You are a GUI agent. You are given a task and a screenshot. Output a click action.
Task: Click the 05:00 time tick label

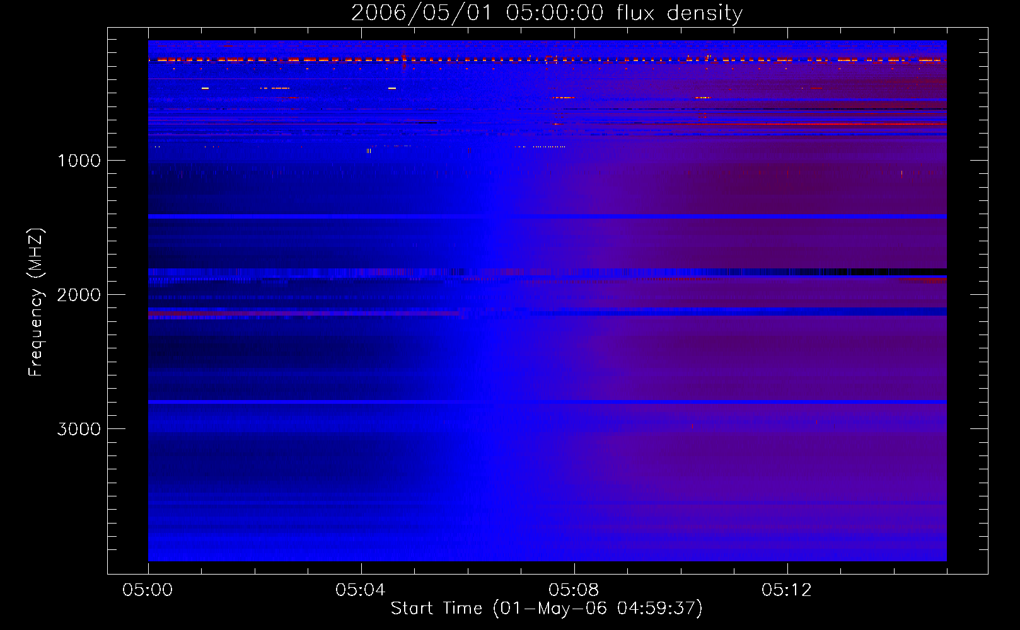tap(148, 590)
